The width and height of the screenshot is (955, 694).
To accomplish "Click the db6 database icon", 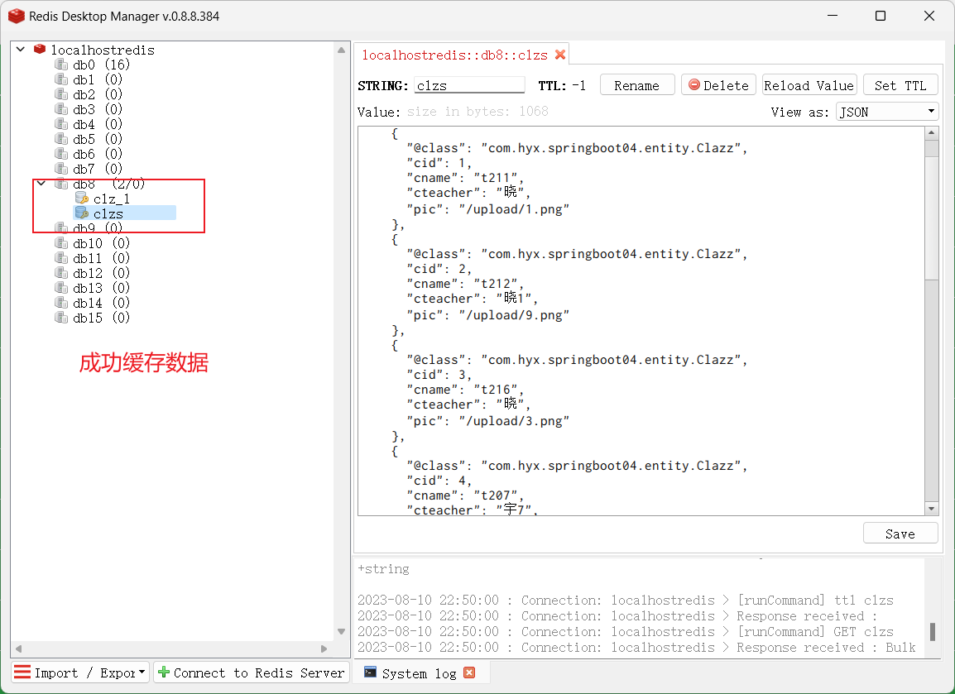I will 61,154.
